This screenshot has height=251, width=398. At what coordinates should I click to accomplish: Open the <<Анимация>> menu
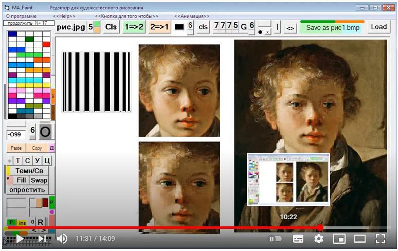(192, 16)
